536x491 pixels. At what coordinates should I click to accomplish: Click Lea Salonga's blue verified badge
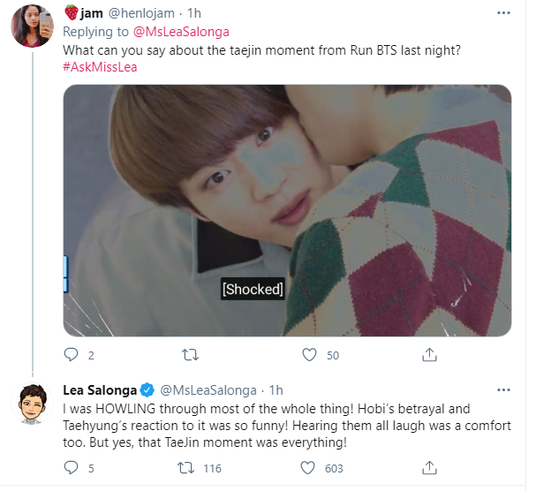[x=148, y=390]
